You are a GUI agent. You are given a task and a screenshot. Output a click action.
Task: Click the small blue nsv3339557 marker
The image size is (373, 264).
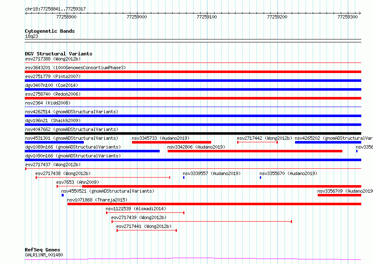[184, 178]
